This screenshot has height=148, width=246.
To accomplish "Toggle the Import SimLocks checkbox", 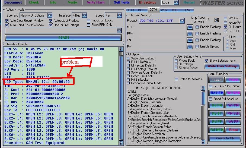I will pos(89,21).
